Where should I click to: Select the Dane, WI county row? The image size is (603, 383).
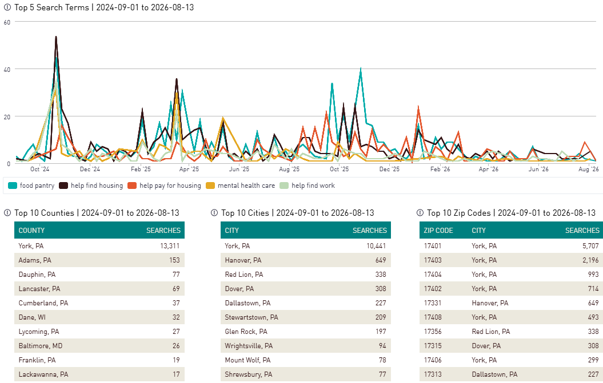point(99,317)
